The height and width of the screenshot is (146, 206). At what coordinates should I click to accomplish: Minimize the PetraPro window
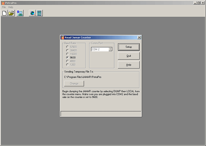click(195, 3)
